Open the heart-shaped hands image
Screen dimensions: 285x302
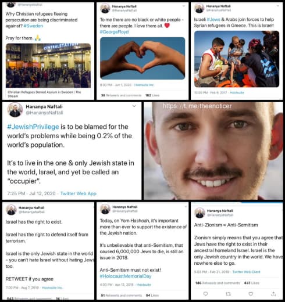pyautogui.click(x=142, y=58)
